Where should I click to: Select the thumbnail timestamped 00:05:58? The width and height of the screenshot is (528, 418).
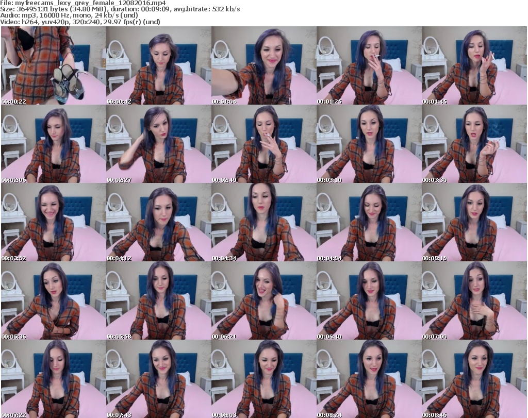[x=159, y=301]
